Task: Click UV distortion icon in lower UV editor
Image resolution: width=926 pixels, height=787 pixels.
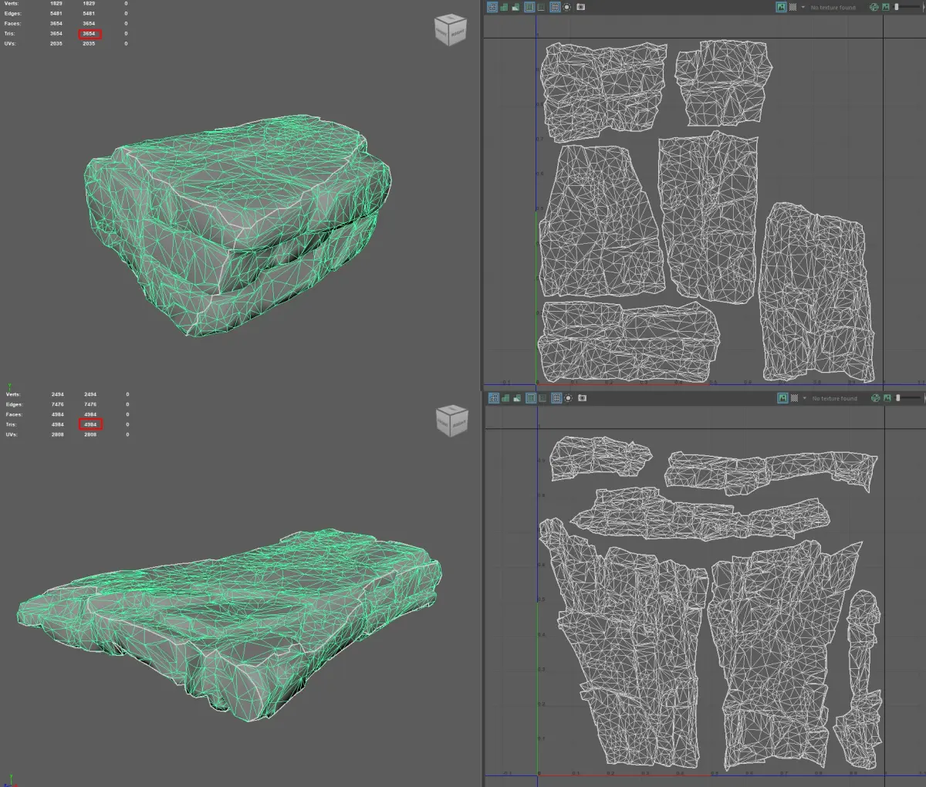Action: (518, 398)
